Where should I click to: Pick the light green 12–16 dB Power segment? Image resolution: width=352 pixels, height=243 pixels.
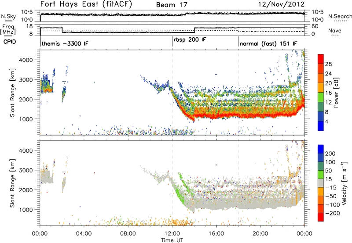(x=321, y=97)
